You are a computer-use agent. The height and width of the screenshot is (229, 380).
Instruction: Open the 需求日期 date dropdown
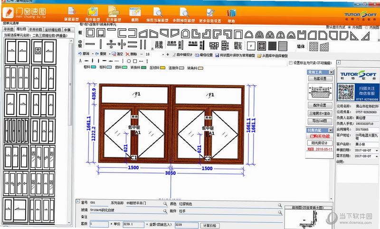(377, 156)
